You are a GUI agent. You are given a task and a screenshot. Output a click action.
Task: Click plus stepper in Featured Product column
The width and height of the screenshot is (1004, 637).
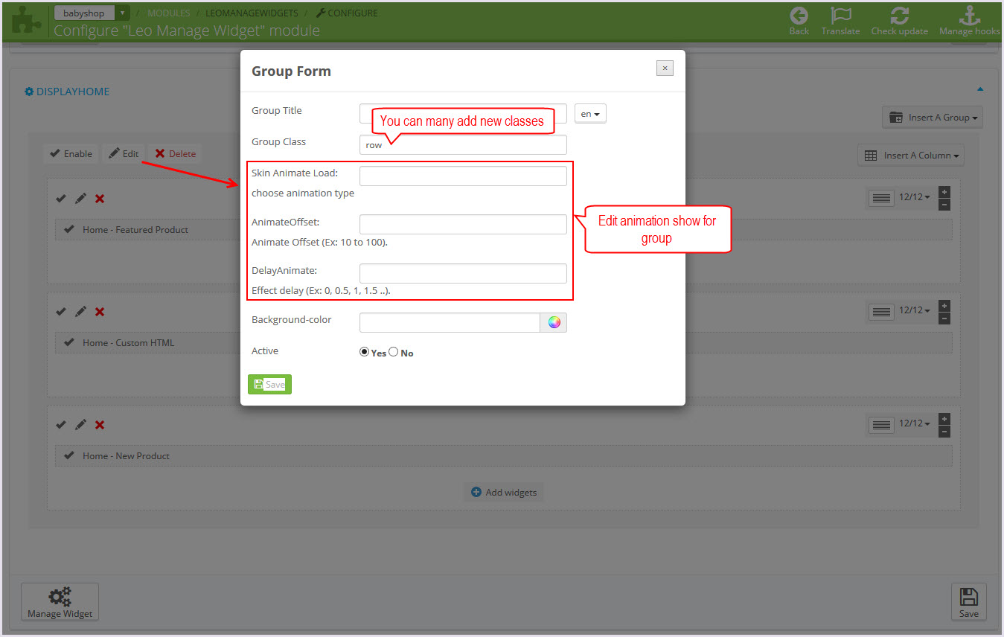pos(944,192)
